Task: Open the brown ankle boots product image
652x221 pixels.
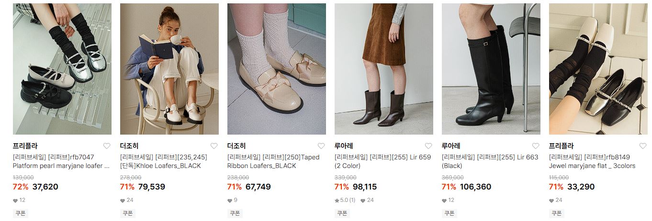Action: coord(384,69)
